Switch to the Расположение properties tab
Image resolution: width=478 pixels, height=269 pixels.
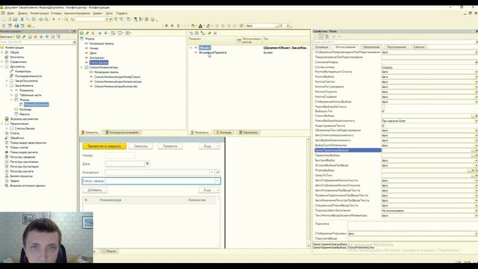[x=397, y=47]
